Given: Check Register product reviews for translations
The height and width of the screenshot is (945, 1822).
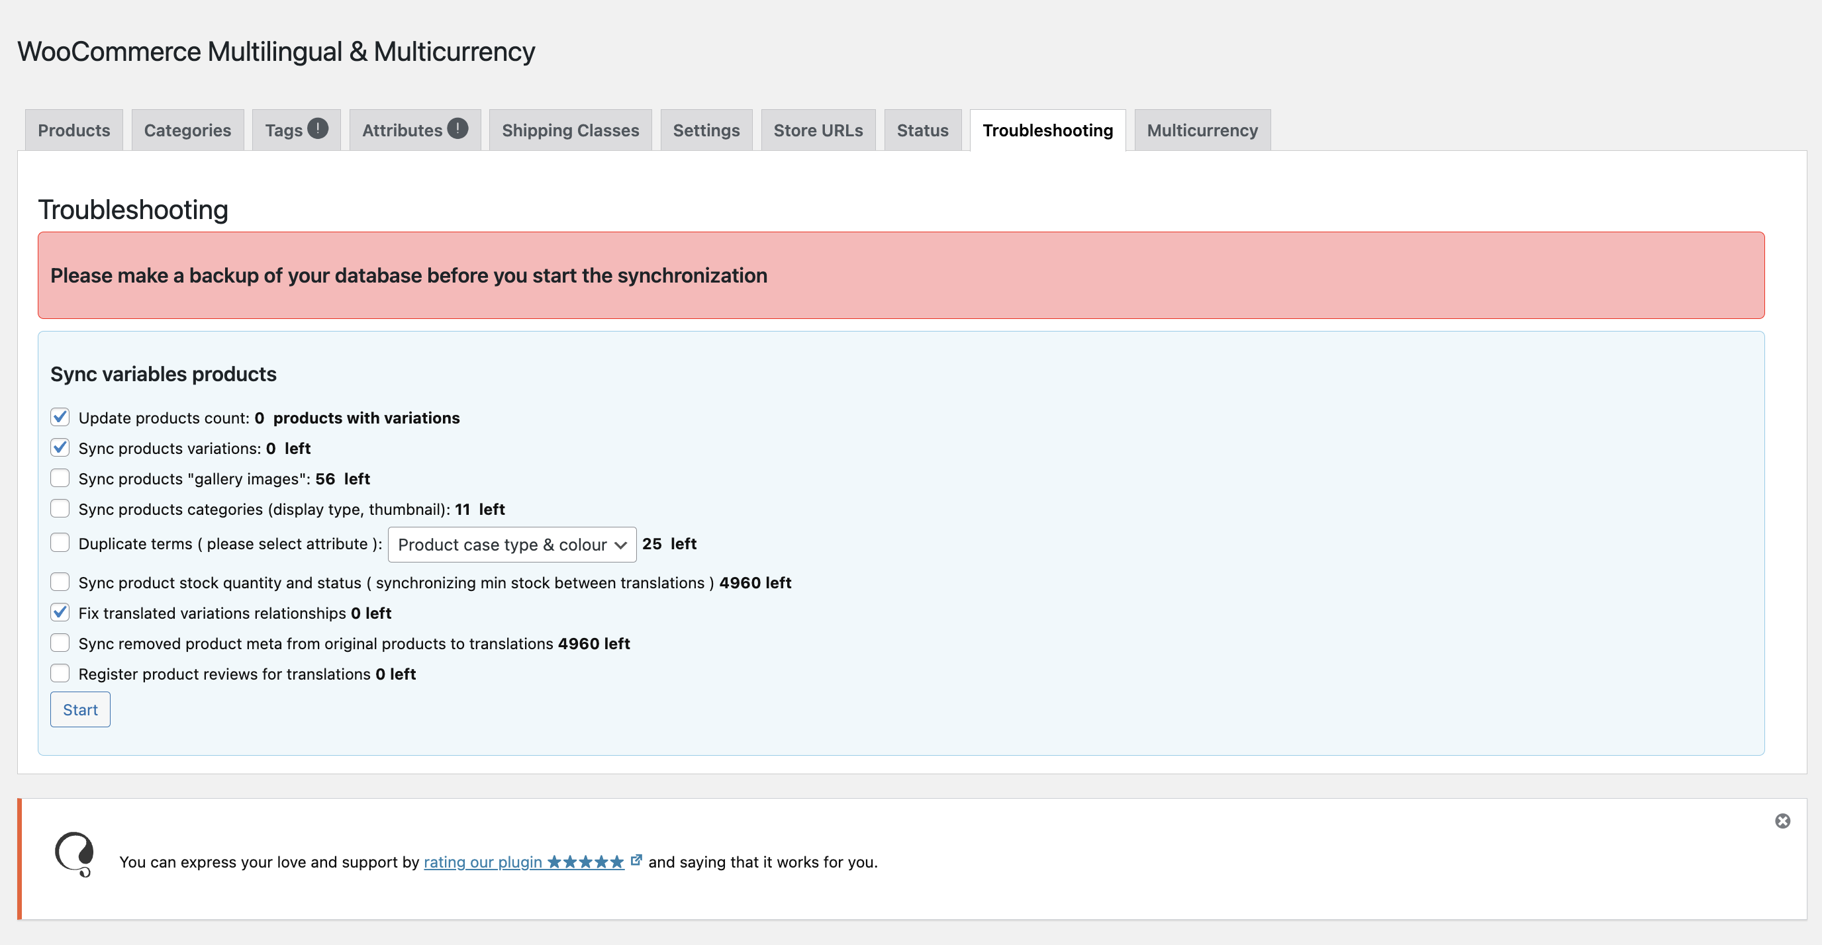Looking at the screenshot, I should [60, 673].
